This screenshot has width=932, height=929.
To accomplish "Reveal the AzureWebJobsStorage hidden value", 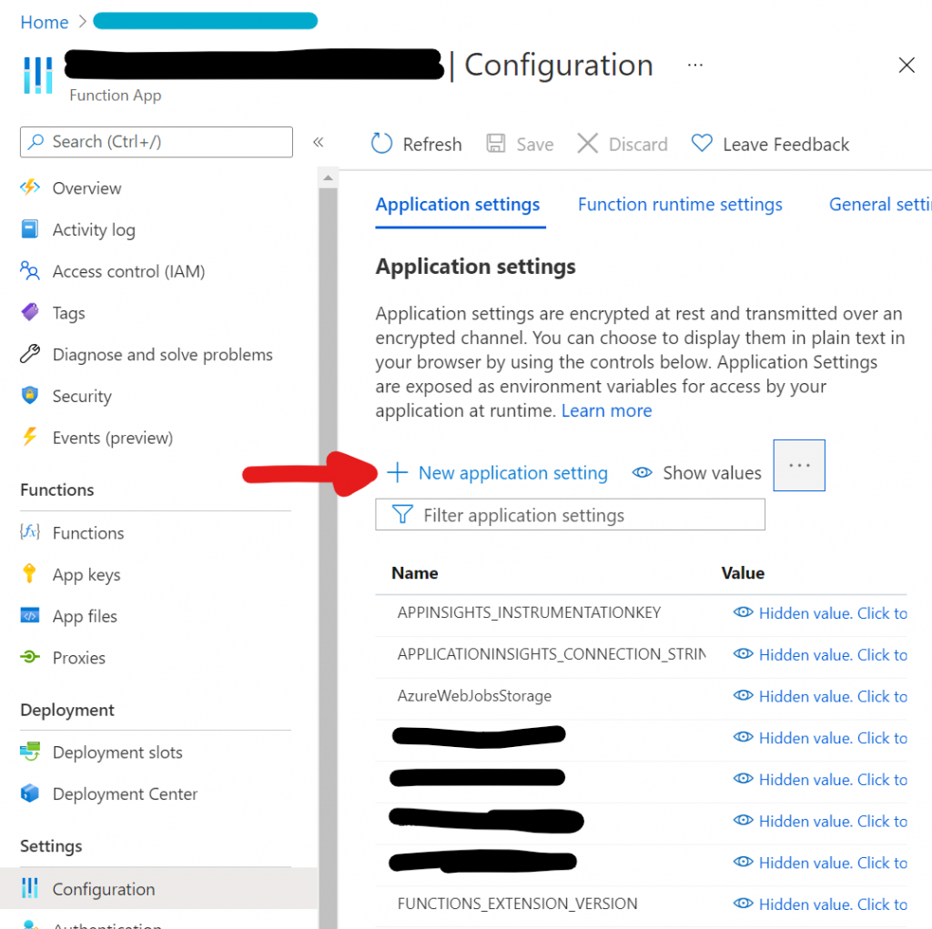I will 820,696.
